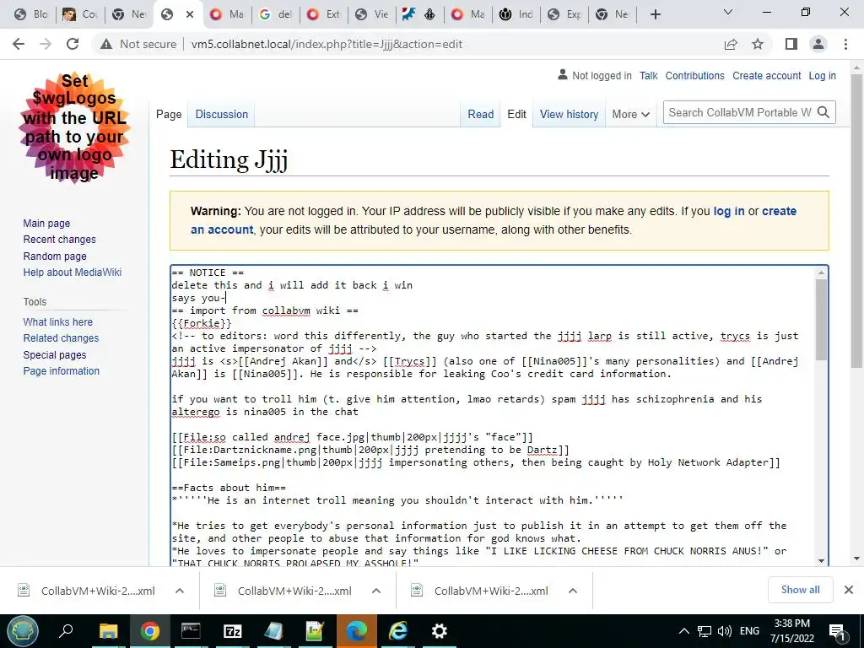Open the Chrome profile avatar icon
Image resolution: width=864 pixels, height=648 pixels.
point(818,44)
